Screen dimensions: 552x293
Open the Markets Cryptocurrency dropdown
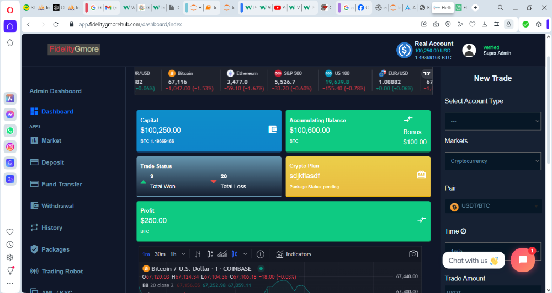coord(492,161)
